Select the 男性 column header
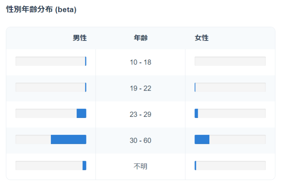Viewport: 282px width, 187px height. tap(79, 38)
